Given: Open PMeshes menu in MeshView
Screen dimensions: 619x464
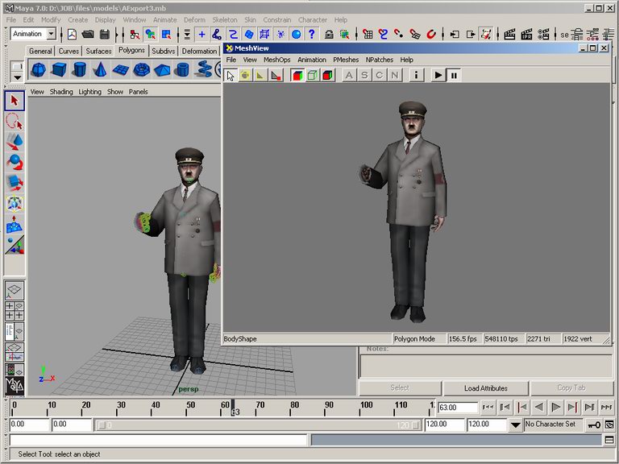Looking at the screenshot, I should [x=346, y=60].
